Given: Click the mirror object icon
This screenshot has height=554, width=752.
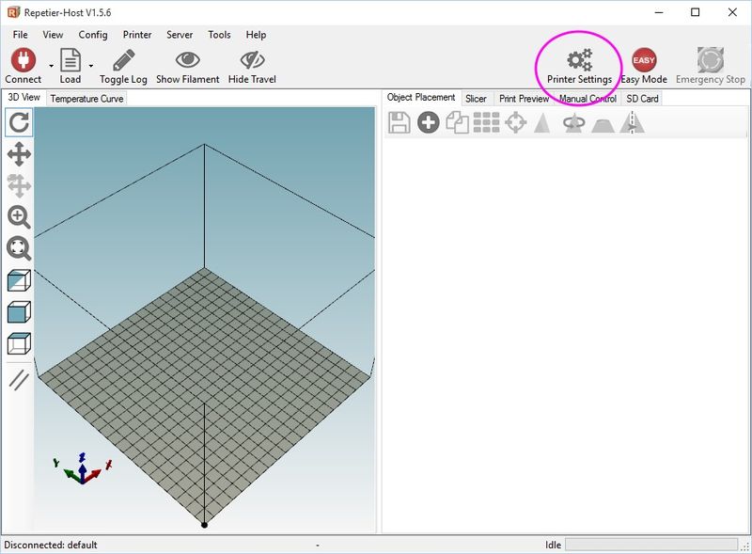Looking at the screenshot, I should pos(632,122).
